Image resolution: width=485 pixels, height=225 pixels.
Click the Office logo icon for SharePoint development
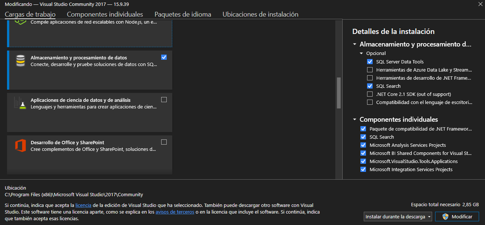20,145
